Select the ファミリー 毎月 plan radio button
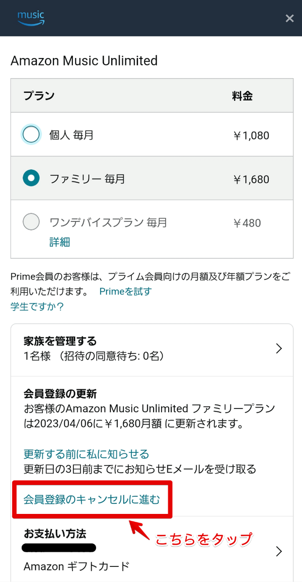Viewport: 302px width, 582px height. click(31, 178)
